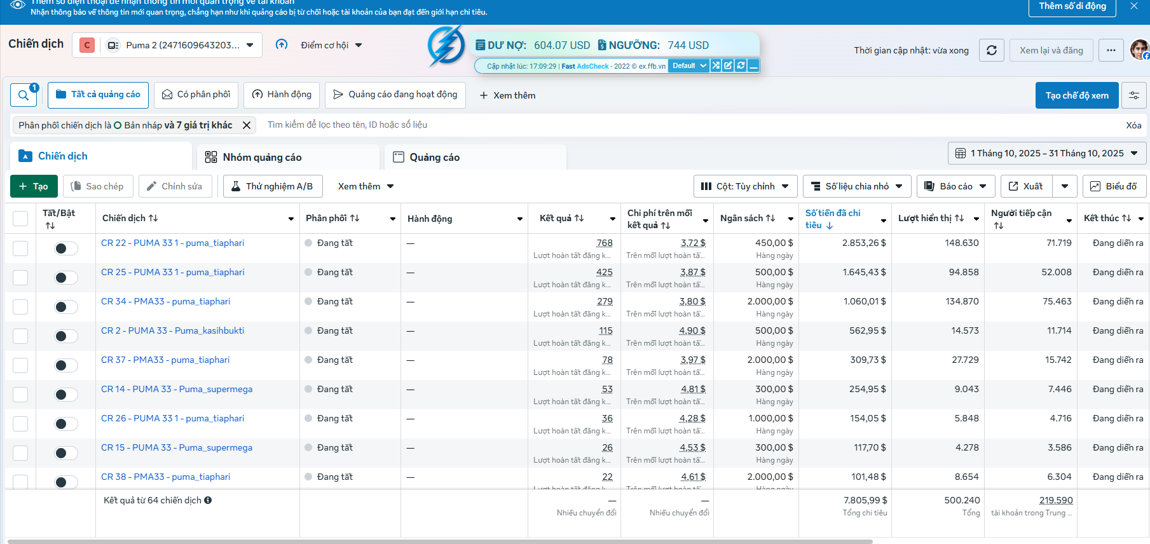
Task: Click 'Thử nghiệm A/B' button
Action: 273,186
